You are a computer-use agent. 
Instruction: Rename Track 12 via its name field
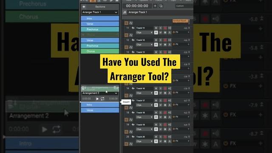point(141,40)
